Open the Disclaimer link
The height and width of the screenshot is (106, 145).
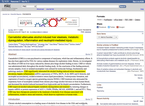click(57, 50)
